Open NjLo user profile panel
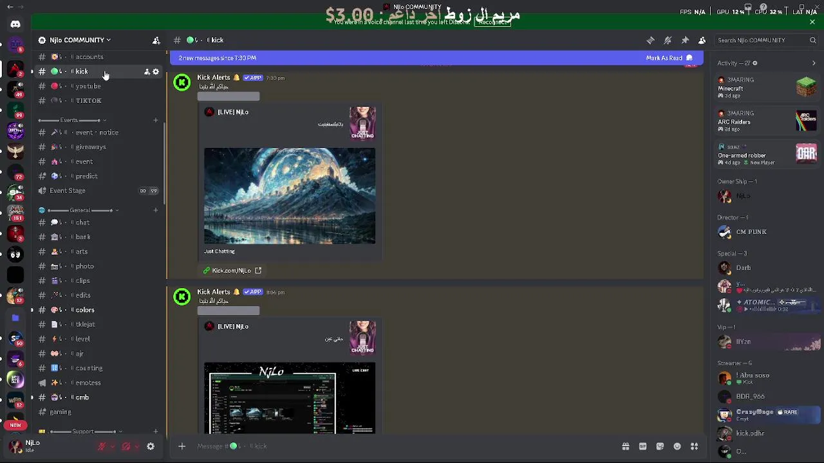Image resolution: width=824 pixels, height=463 pixels. click(50, 446)
